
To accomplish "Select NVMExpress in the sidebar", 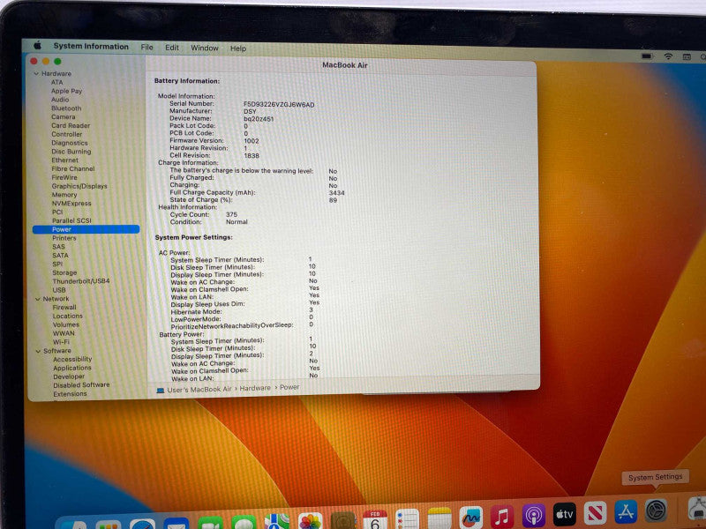I will tap(71, 204).
